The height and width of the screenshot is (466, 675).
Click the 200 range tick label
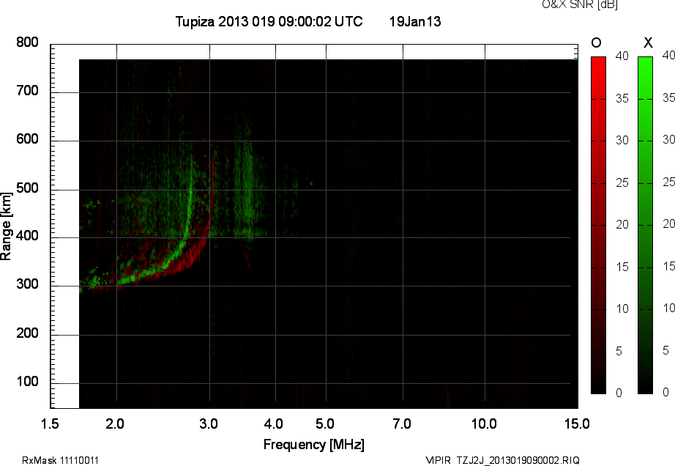pyautogui.click(x=27, y=333)
